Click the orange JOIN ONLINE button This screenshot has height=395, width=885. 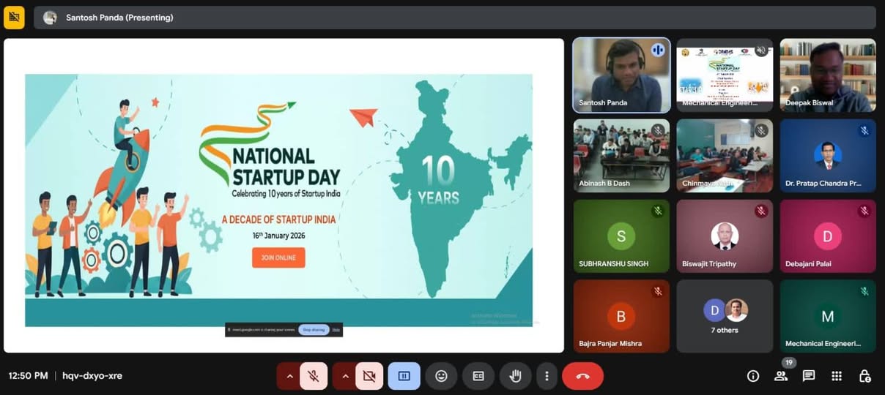pos(278,257)
